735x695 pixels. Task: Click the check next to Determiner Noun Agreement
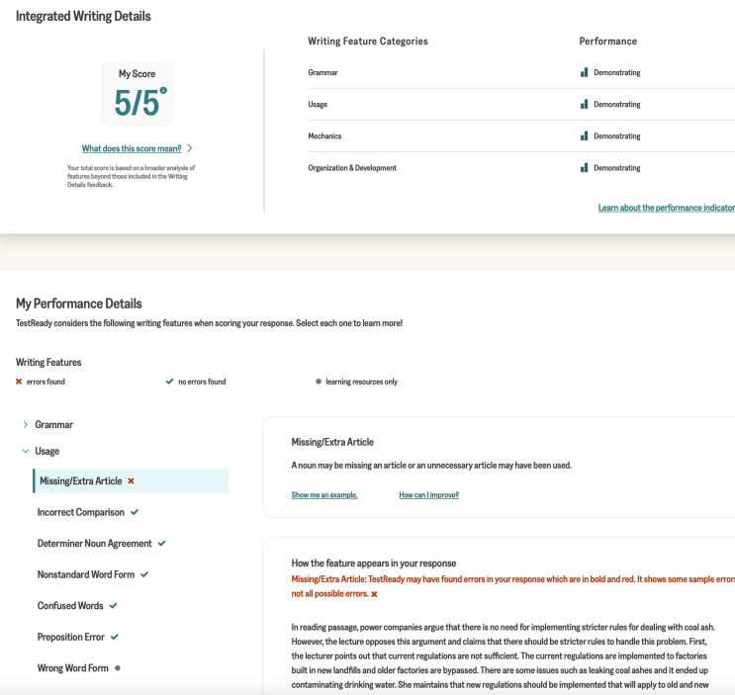pyautogui.click(x=161, y=544)
